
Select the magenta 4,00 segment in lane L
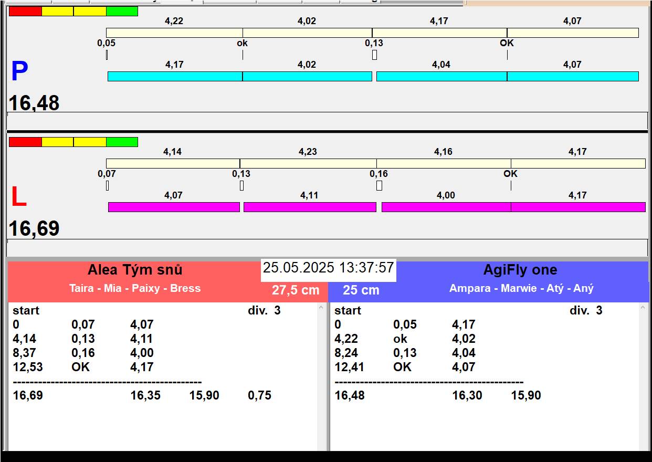[x=446, y=207]
